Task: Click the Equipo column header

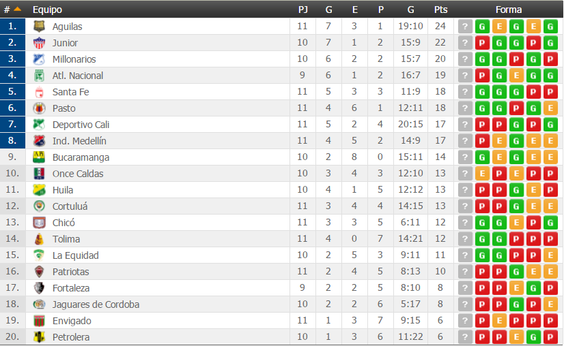Action: tap(47, 10)
